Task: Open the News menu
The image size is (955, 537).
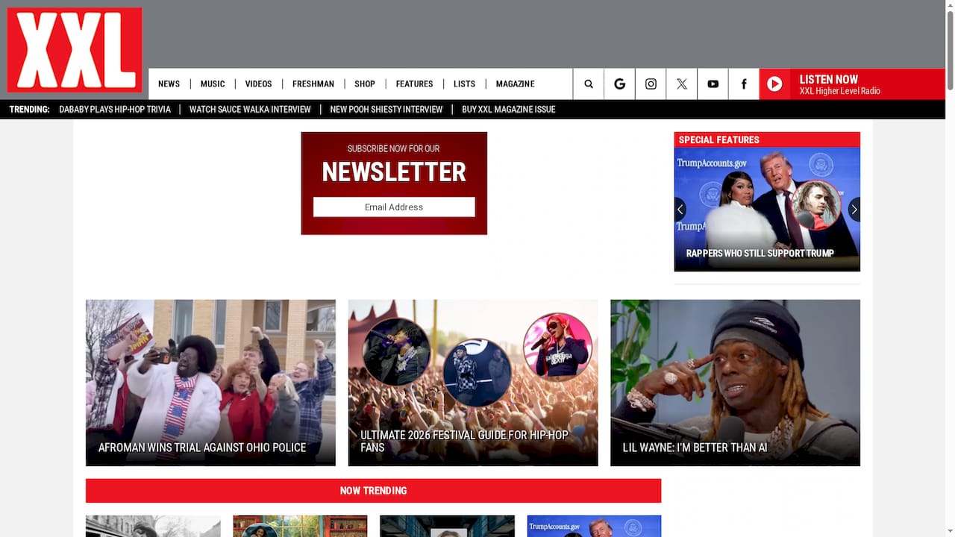Action: (169, 84)
